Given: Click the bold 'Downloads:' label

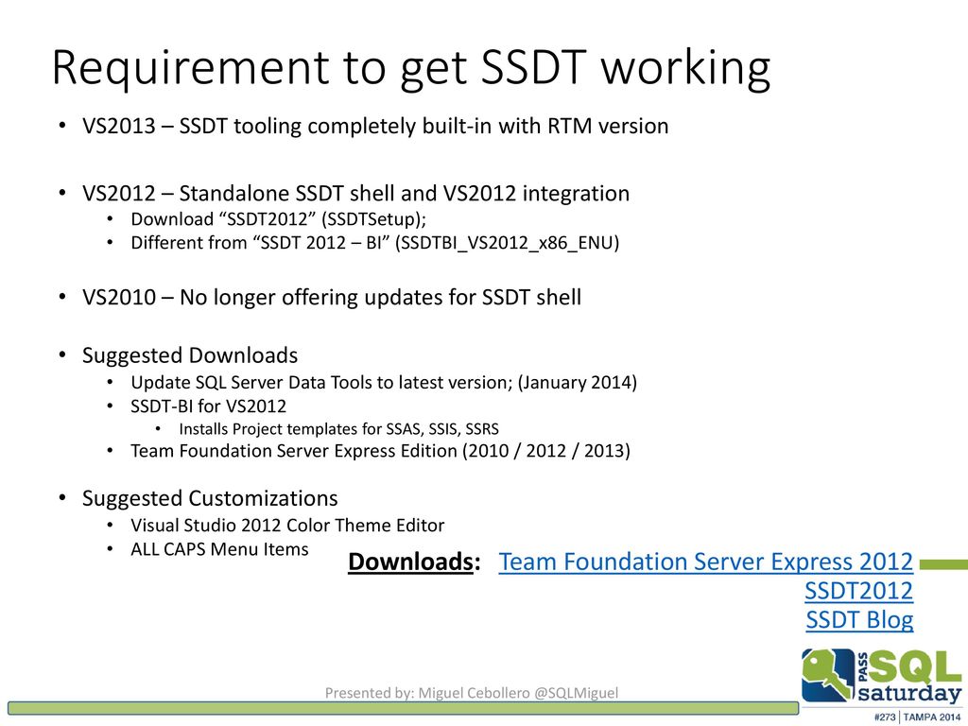Looking at the screenshot, I should pos(414,562).
